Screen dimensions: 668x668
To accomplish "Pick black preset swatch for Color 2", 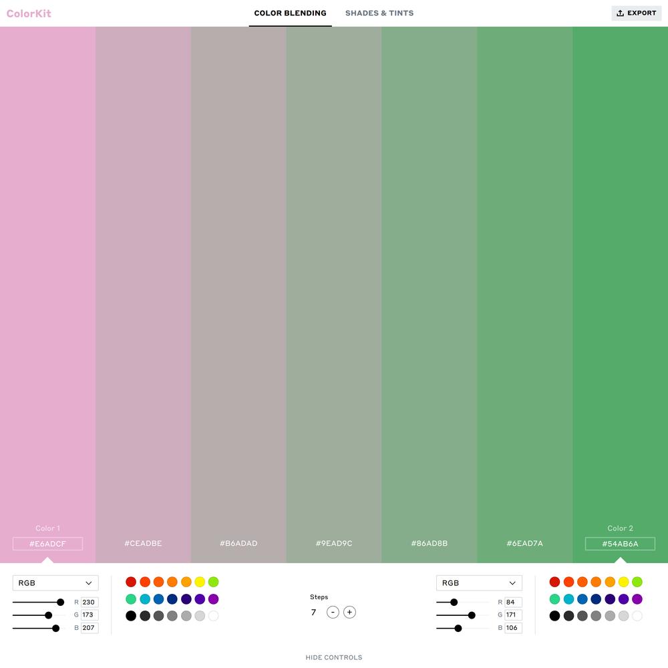I will click(554, 616).
